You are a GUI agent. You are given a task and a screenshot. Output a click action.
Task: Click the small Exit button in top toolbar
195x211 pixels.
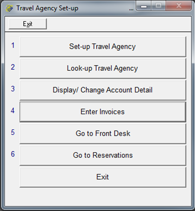(x=27, y=24)
